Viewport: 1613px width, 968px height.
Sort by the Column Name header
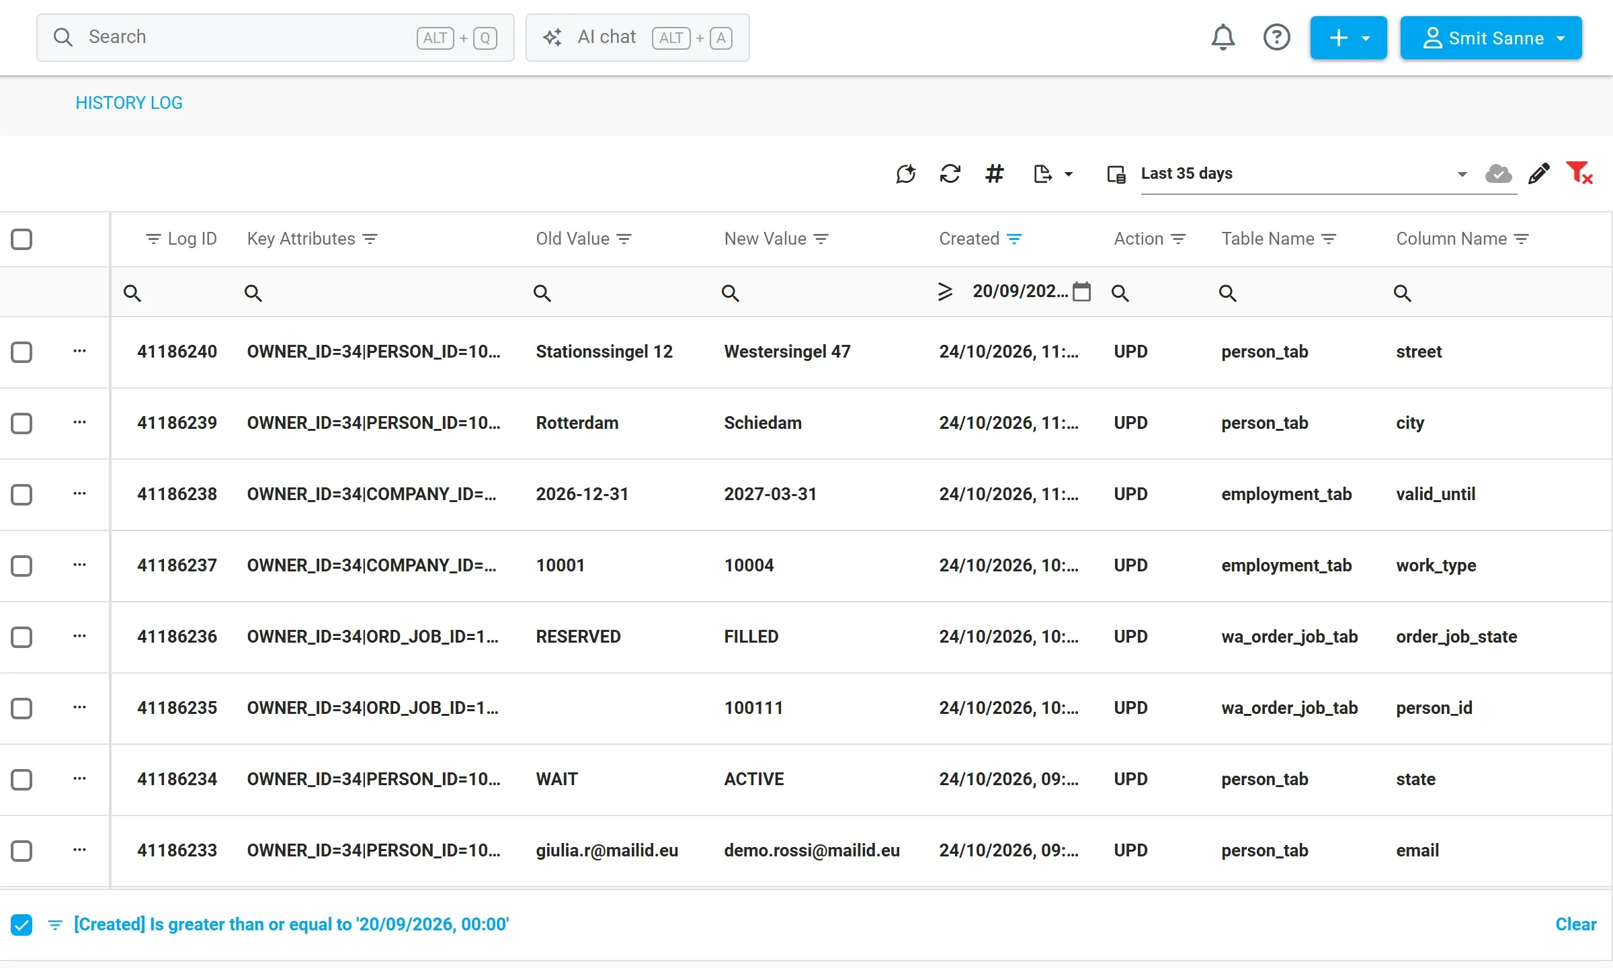(x=1451, y=239)
